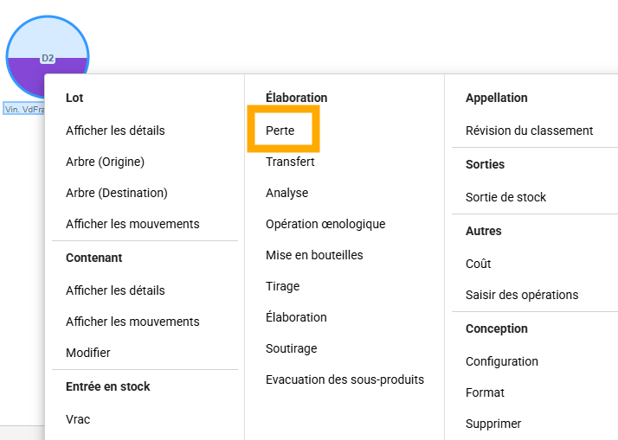
Task: Choose Sortie de stock
Action: (505, 197)
